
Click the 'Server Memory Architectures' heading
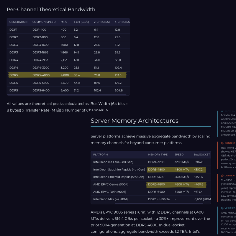135,121
